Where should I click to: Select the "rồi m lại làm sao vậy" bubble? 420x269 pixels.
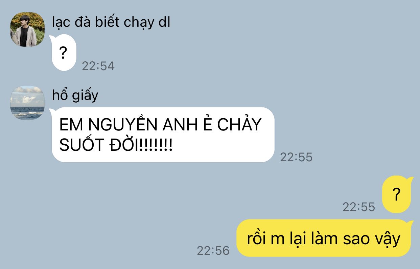coord(324,238)
